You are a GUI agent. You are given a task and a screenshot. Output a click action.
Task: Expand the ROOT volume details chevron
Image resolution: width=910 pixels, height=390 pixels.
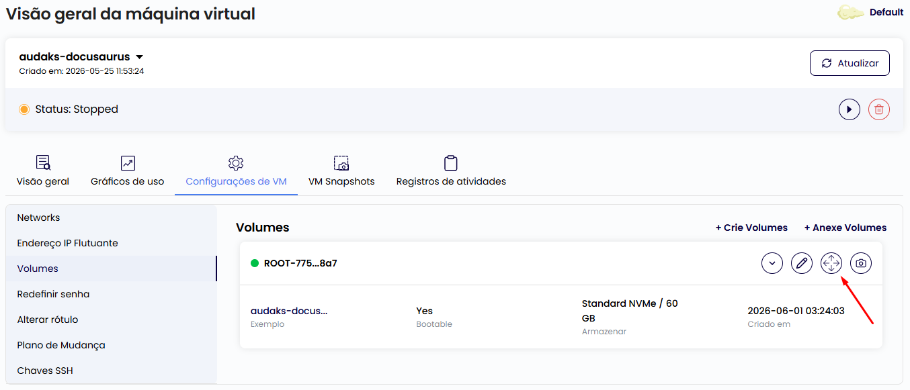coord(772,263)
